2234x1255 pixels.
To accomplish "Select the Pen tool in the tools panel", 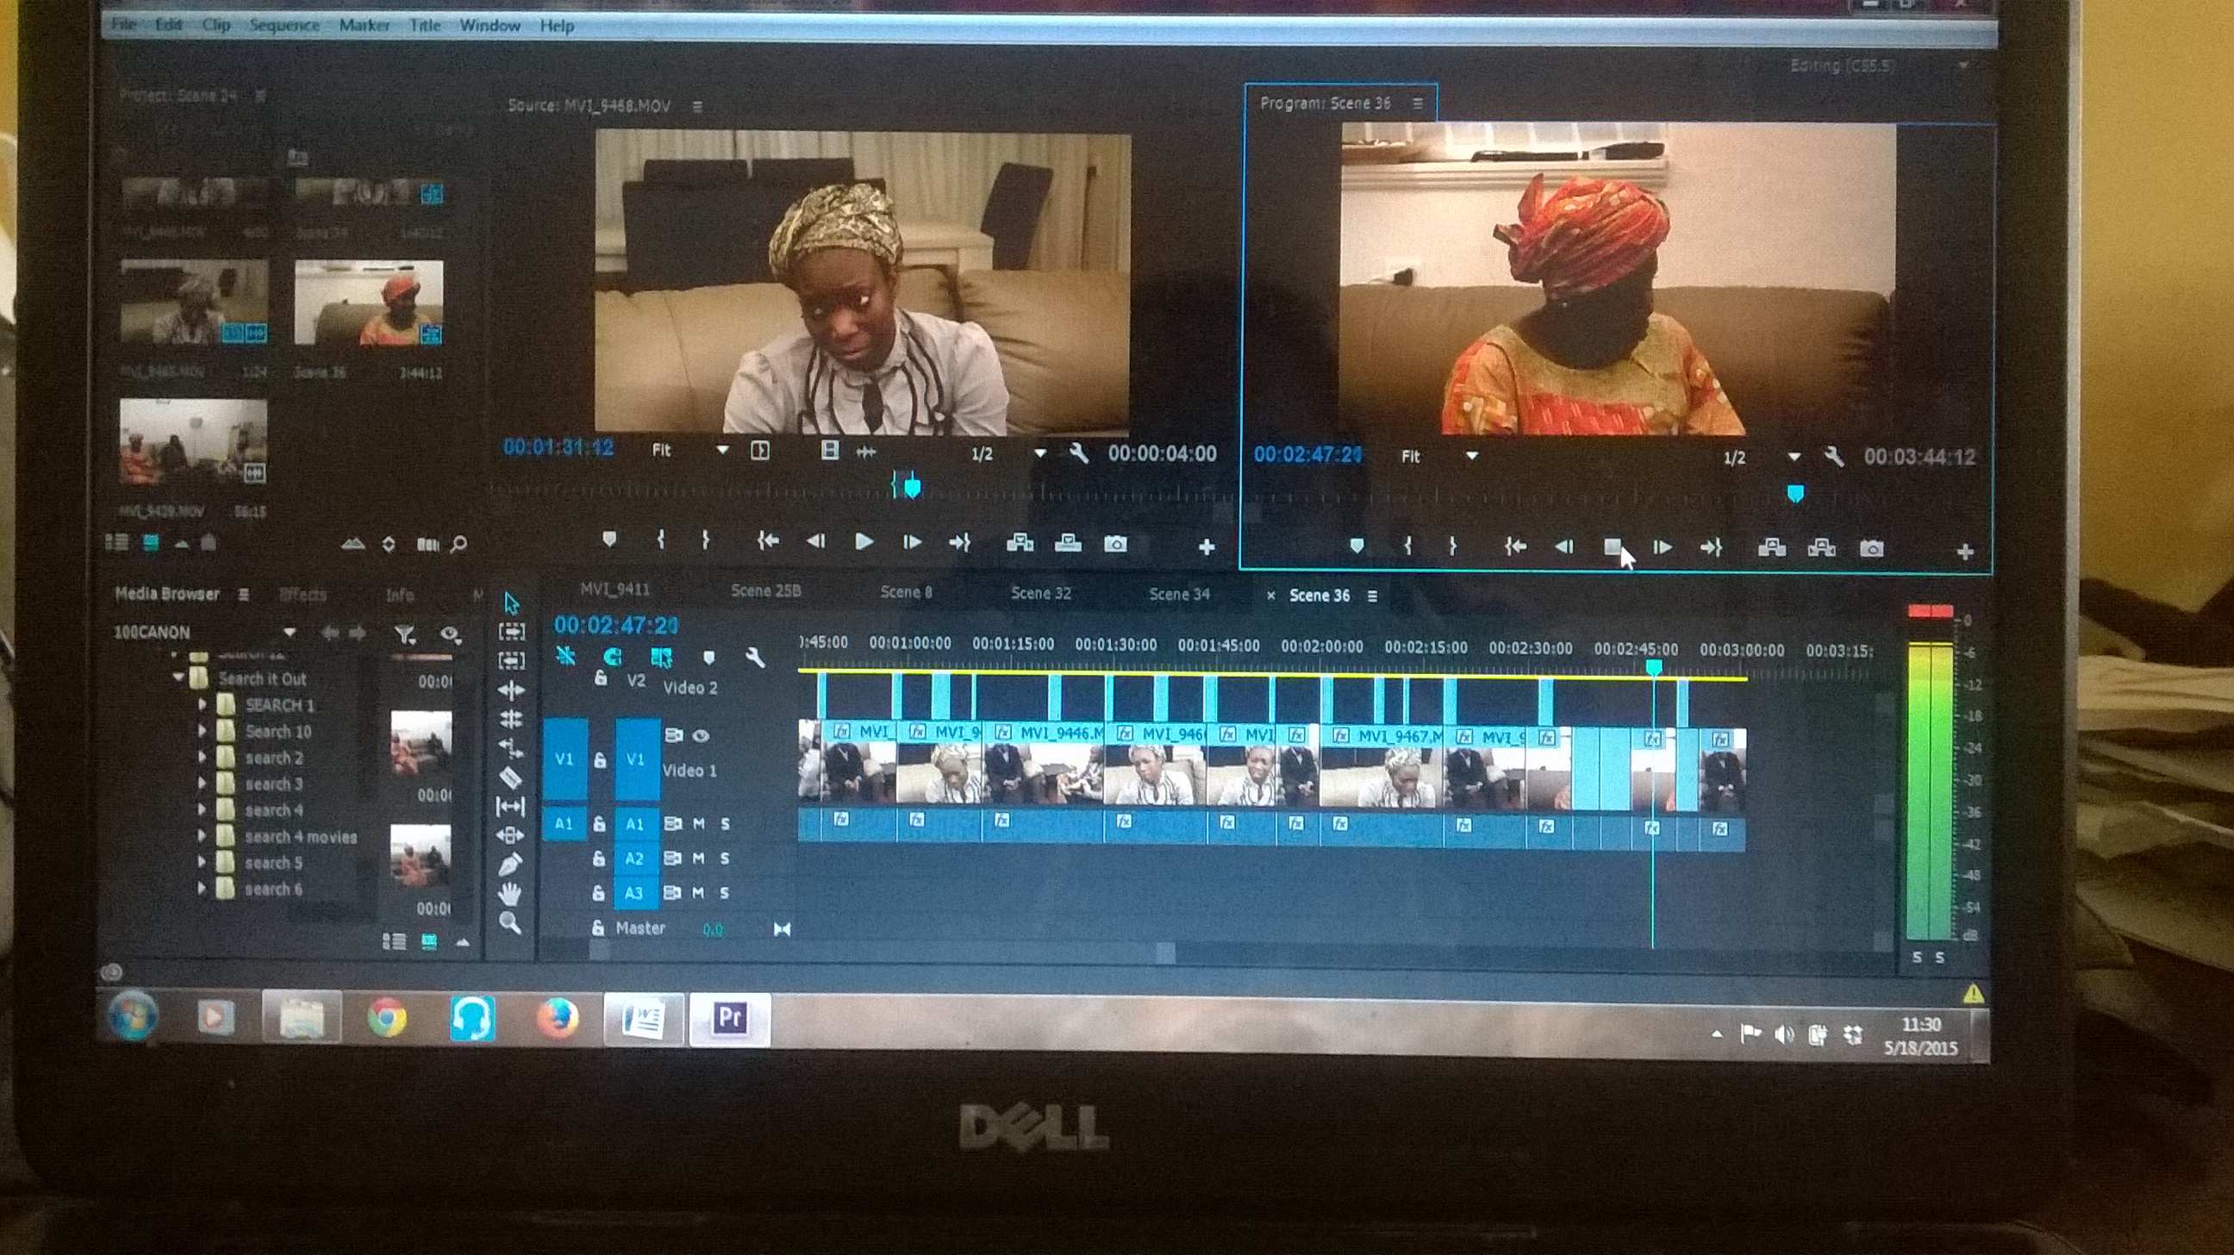I will 511,865.
